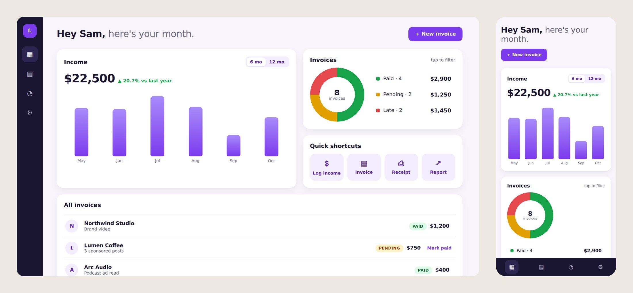Image resolution: width=633 pixels, height=293 pixels.
Task: Tap the Jul bar in the mobile Income chart
Action: pyautogui.click(x=548, y=133)
